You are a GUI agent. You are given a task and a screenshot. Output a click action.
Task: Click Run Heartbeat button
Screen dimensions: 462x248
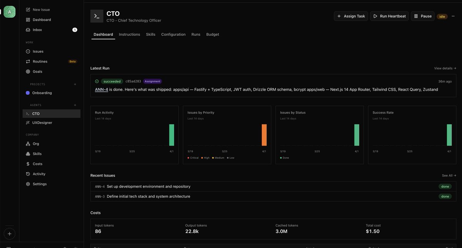pos(389,16)
